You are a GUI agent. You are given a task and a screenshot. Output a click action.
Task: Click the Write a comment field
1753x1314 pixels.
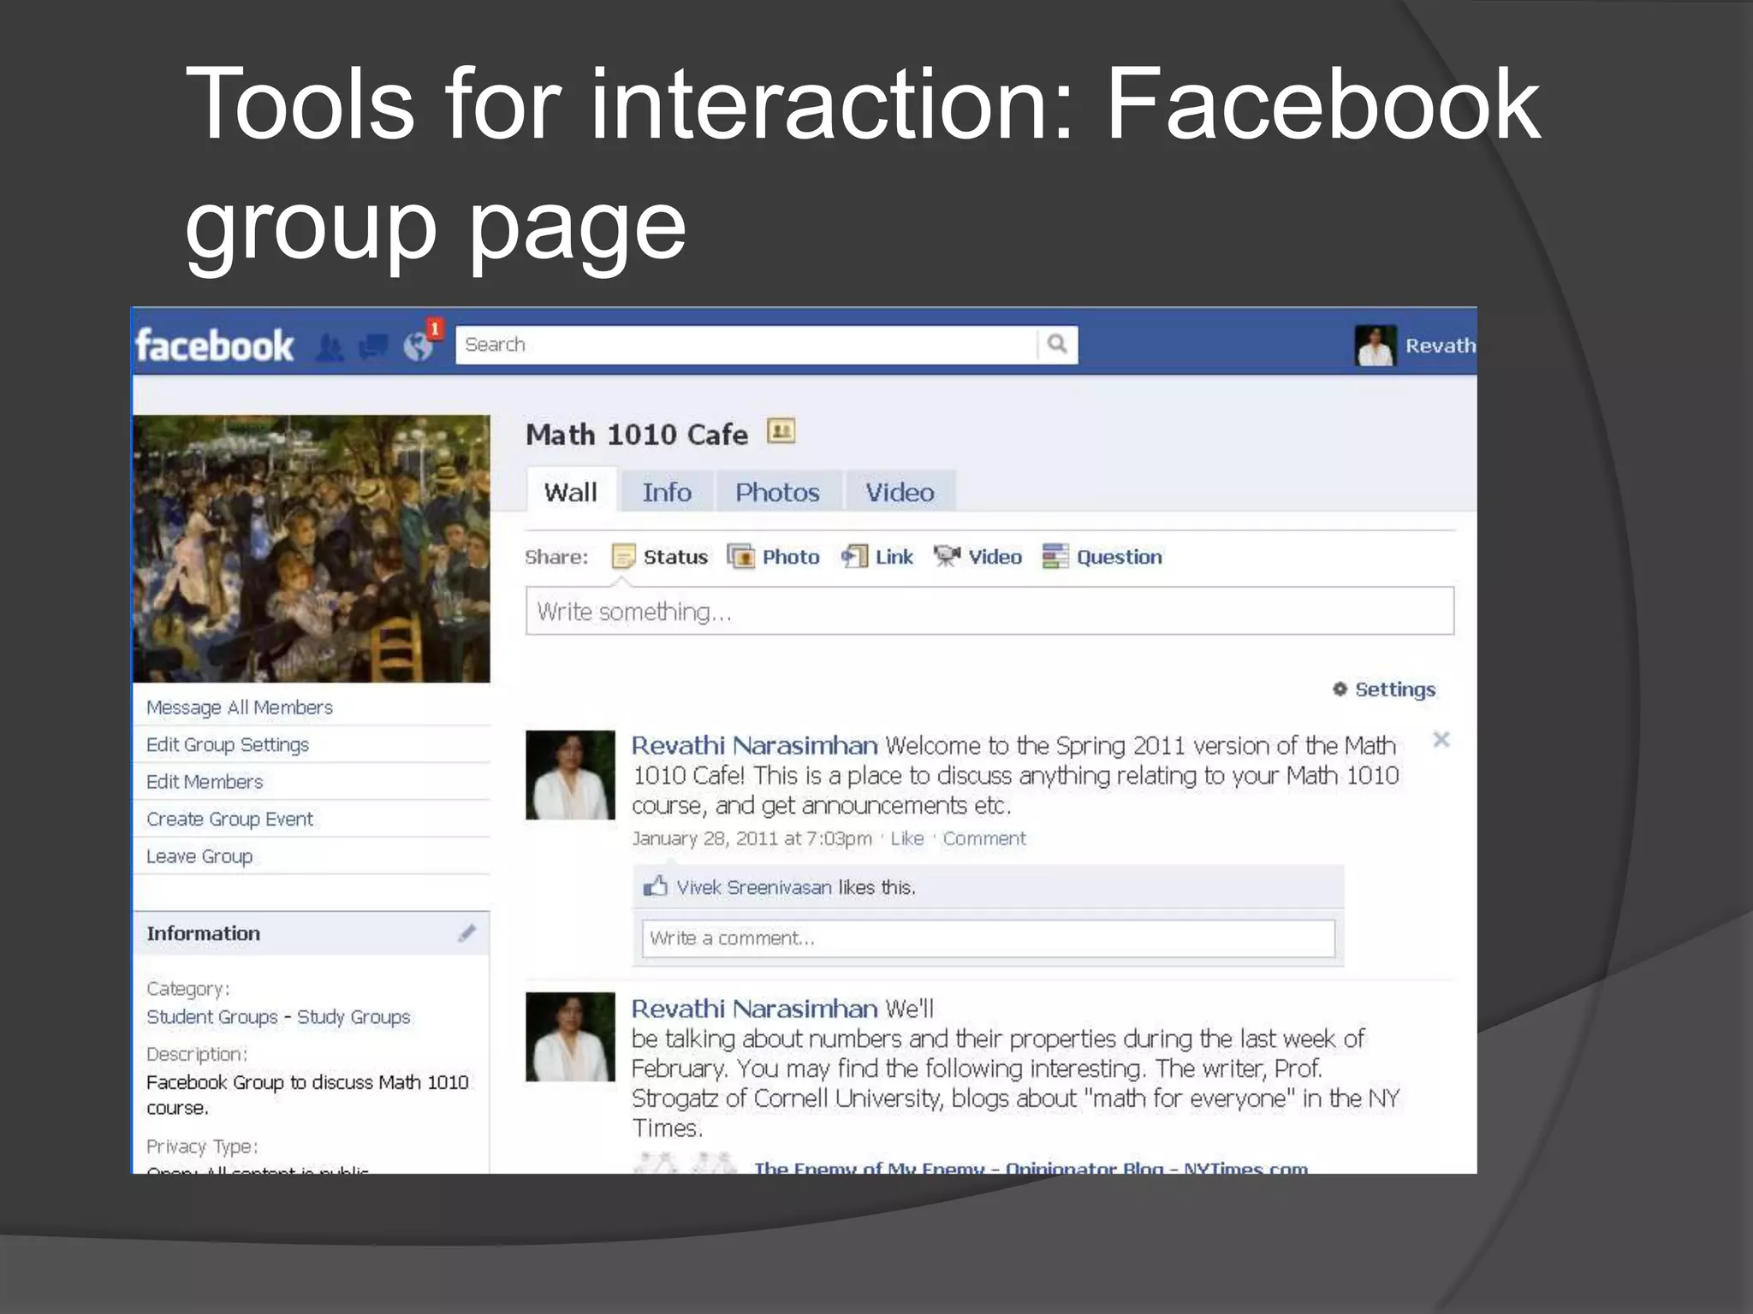988,938
